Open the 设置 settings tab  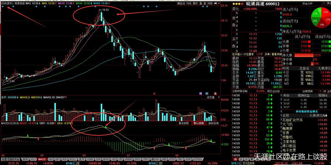pos(4,159)
